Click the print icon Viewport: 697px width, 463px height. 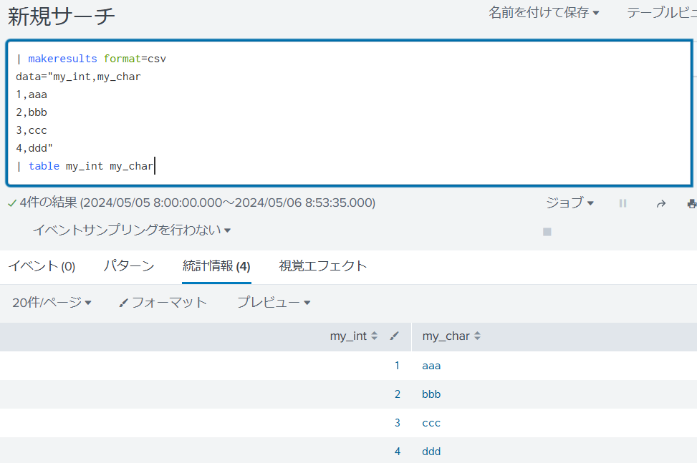click(692, 204)
